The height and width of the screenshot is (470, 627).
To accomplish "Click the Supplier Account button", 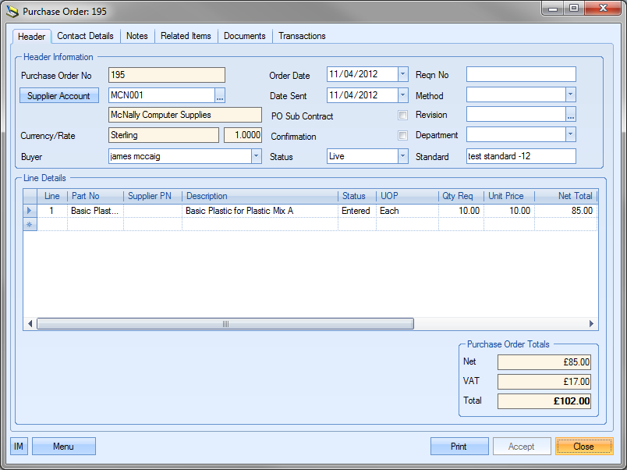I will (x=58, y=96).
